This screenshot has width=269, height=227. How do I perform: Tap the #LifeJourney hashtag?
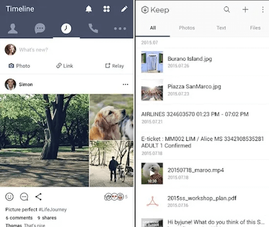[x=53, y=209]
